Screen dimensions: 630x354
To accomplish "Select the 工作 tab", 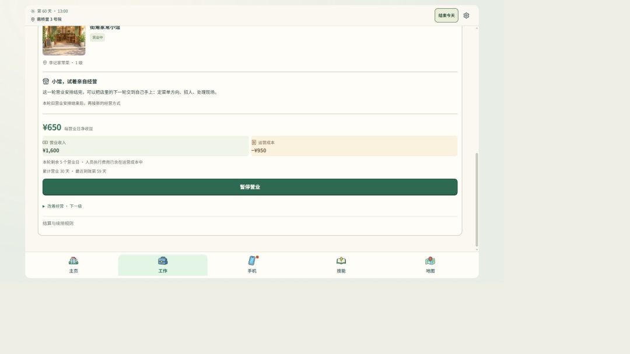I will 163,265.
